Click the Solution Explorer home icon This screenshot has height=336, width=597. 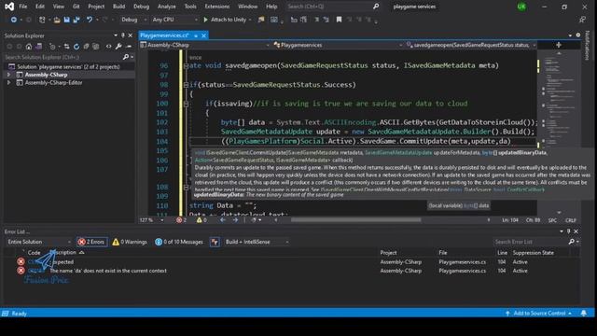click(x=29, y=47)
